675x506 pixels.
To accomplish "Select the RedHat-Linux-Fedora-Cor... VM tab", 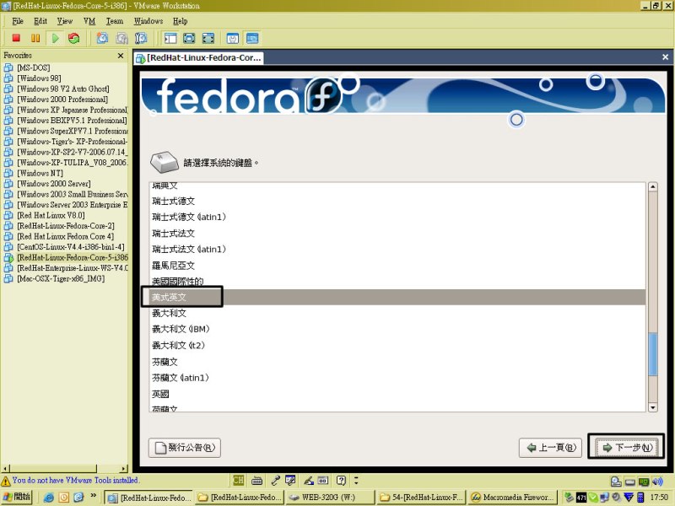I will tap(199, 57).
